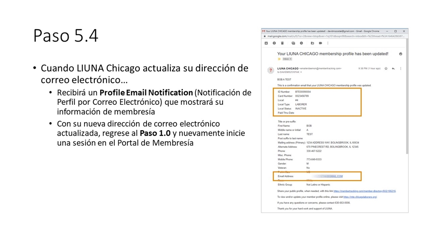
Task: Open the toolbar's more options dots
Action: tap(328, 43)
